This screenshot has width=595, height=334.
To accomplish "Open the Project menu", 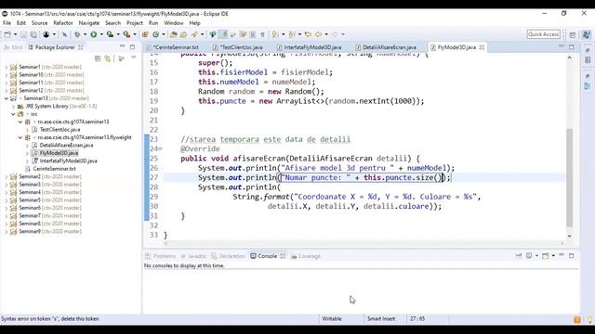I will (134, 23).
